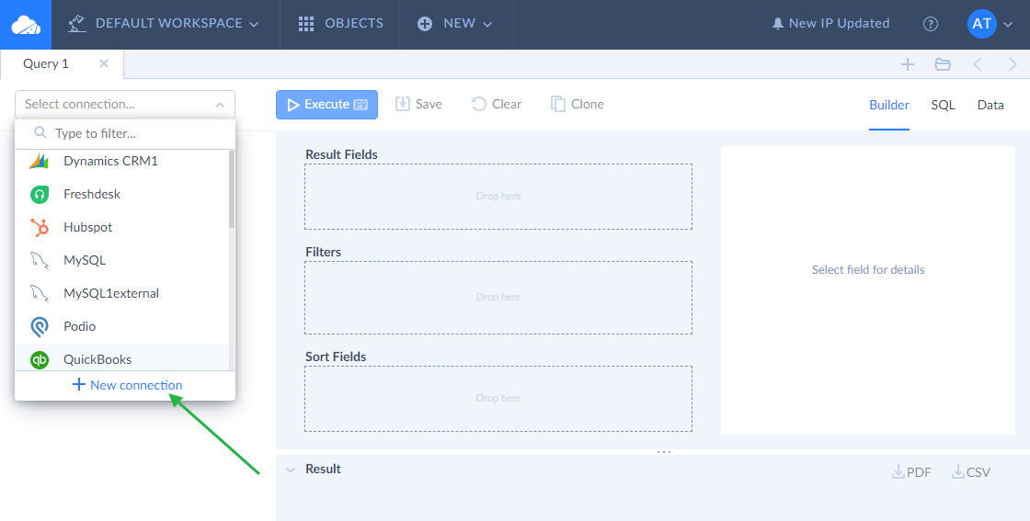The image size is (1030, 521).
Task: Go to next tab with right arrow
Action: tap(1013, 64)
